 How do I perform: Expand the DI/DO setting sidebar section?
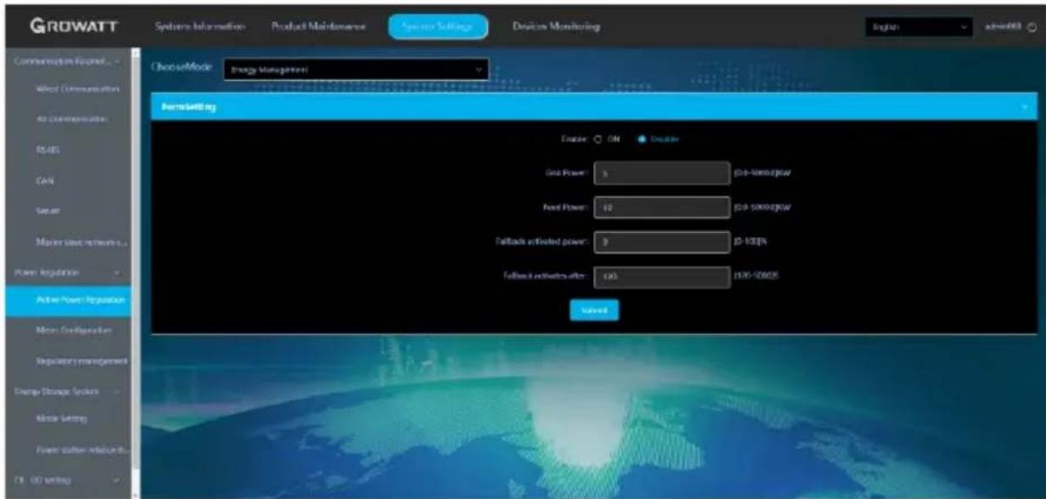116,479
